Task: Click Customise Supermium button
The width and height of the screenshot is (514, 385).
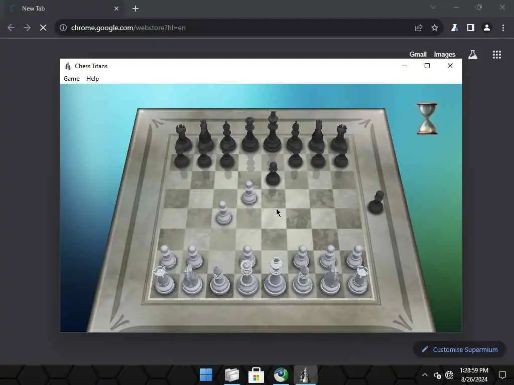Action: [x=459, y=349]
